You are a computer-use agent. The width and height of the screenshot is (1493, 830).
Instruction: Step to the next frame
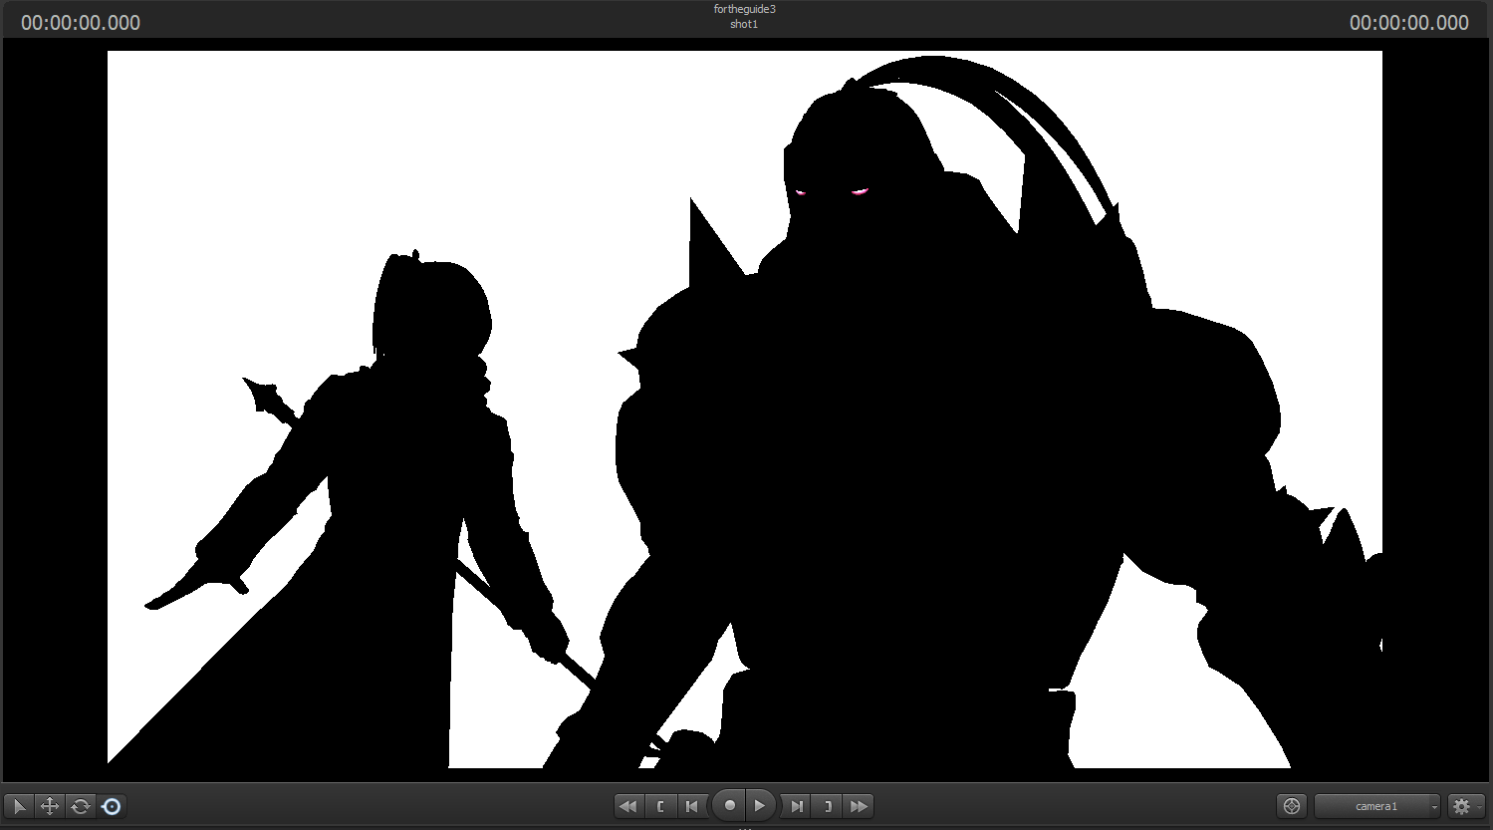(796, 806)
